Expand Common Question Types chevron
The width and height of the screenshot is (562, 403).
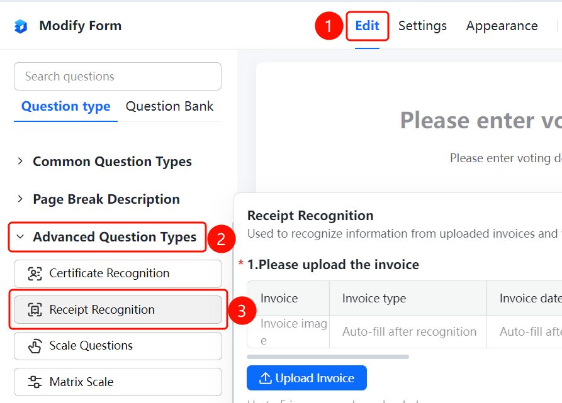pos(20,162)
